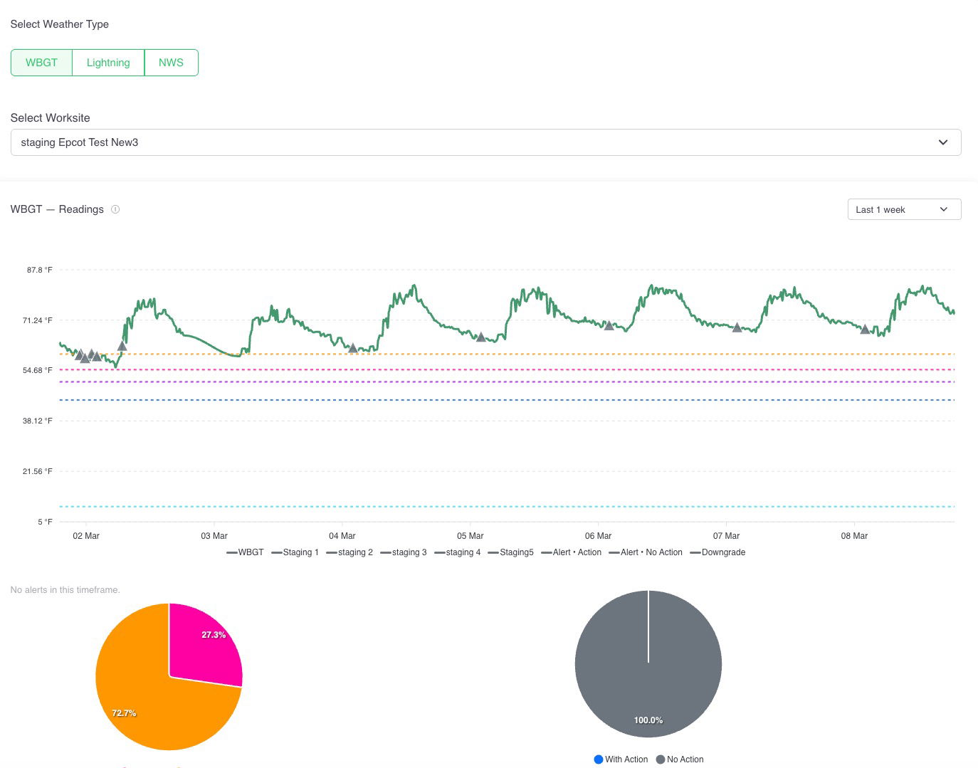
Task: Click the alert triangle marker near 08 Mar
Action: [865, 330]
